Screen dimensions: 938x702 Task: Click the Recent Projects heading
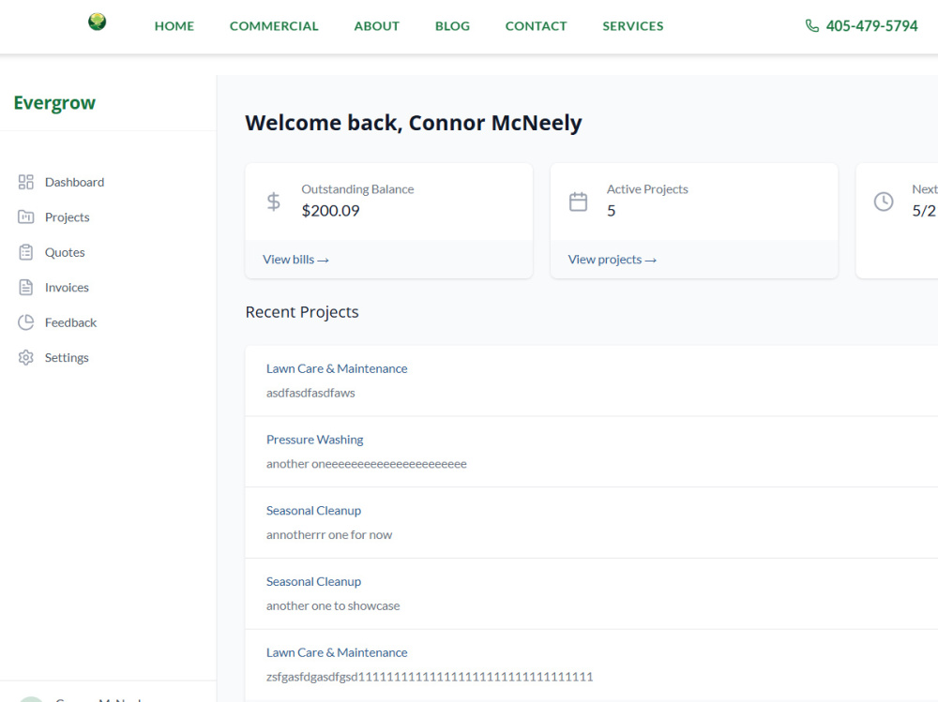click(x=302, y=312)
